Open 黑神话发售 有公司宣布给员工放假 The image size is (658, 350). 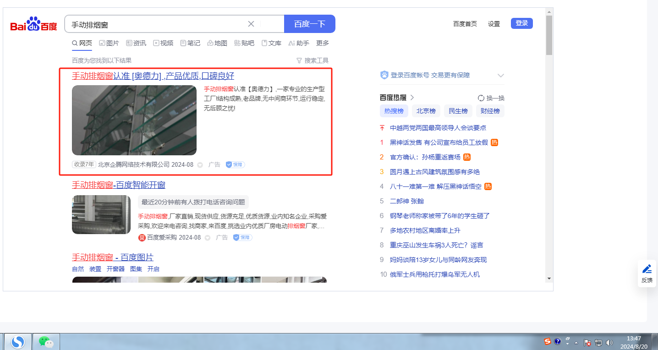point(439,142)
